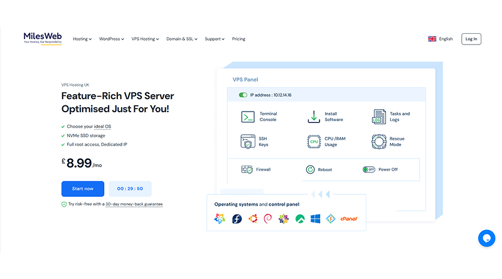
Task: Click the Full root access, Dedicated IP text
Action: pos(97,145)
